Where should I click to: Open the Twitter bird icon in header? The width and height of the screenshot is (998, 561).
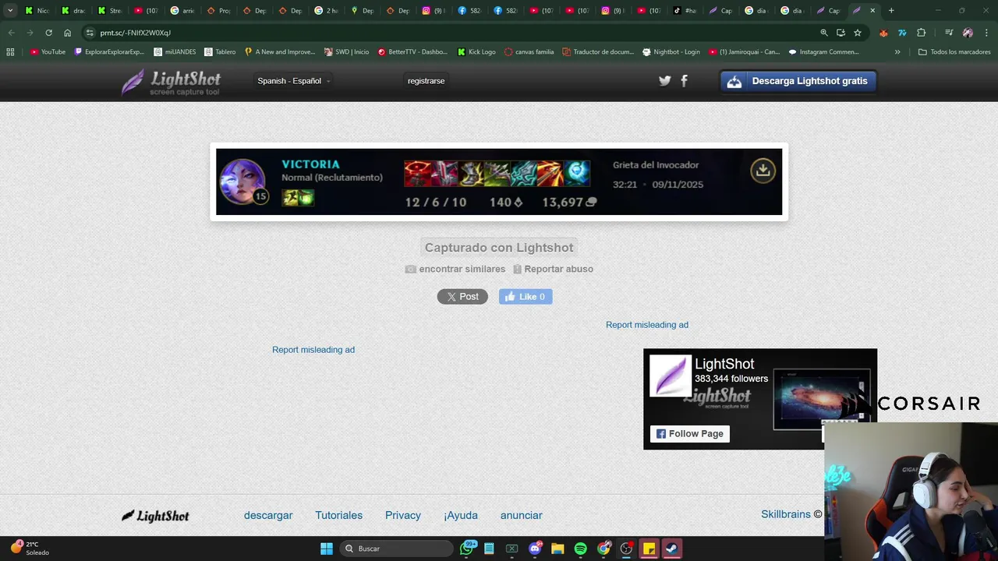pyautogui.click(x=664, y=80)
